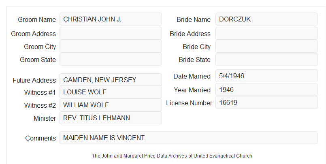Click the Groom Name label

(37, 19)
